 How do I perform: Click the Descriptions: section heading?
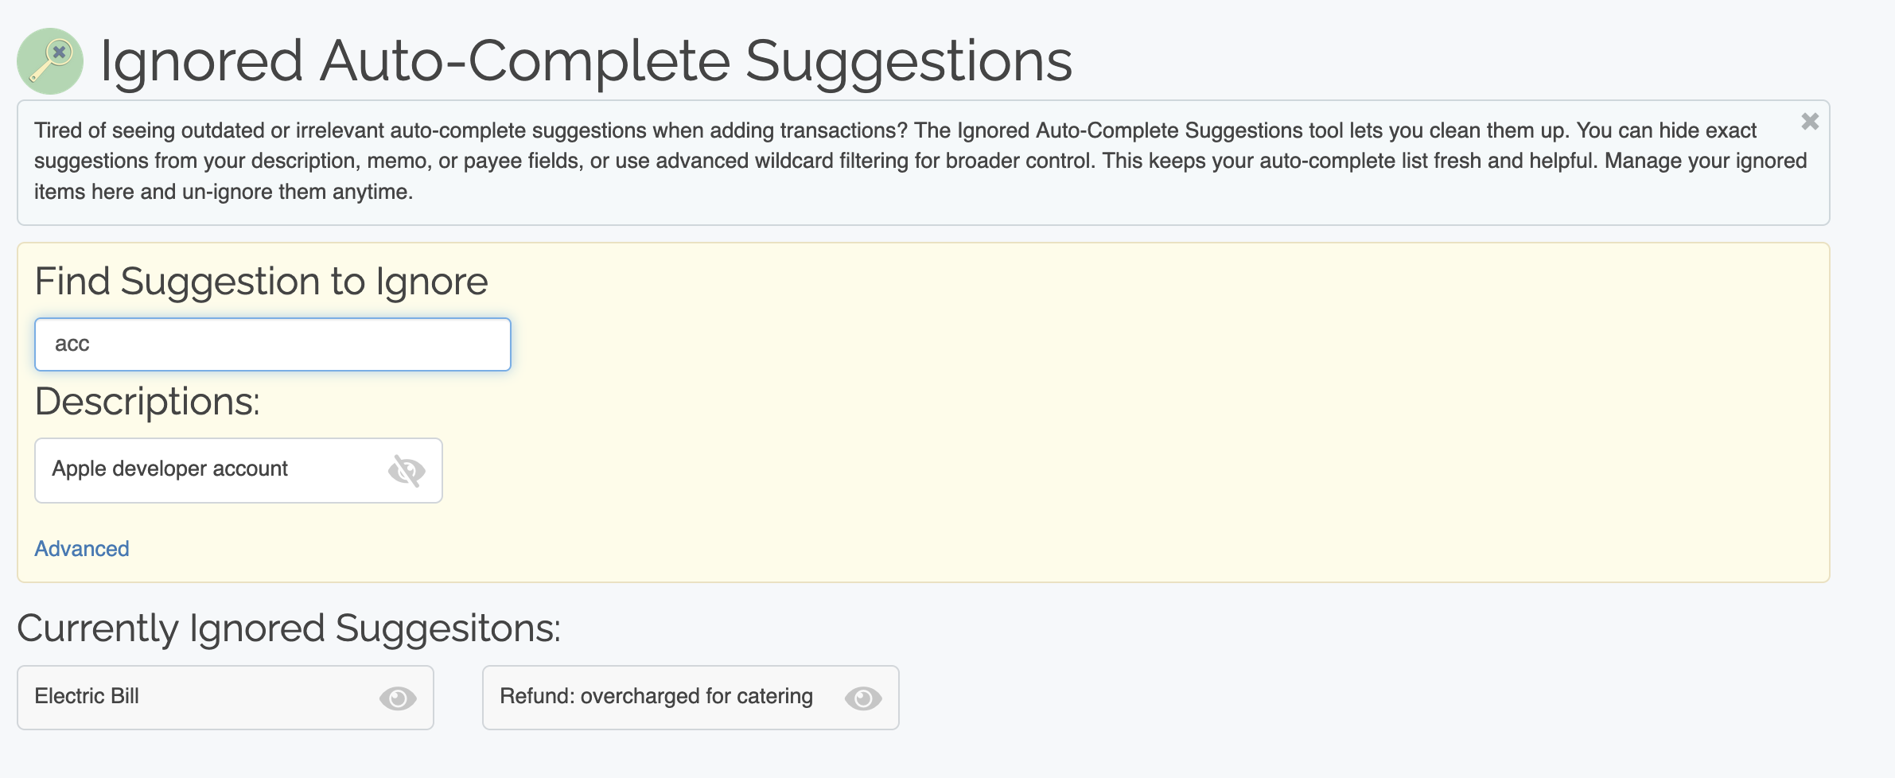(x=147, y=402)
